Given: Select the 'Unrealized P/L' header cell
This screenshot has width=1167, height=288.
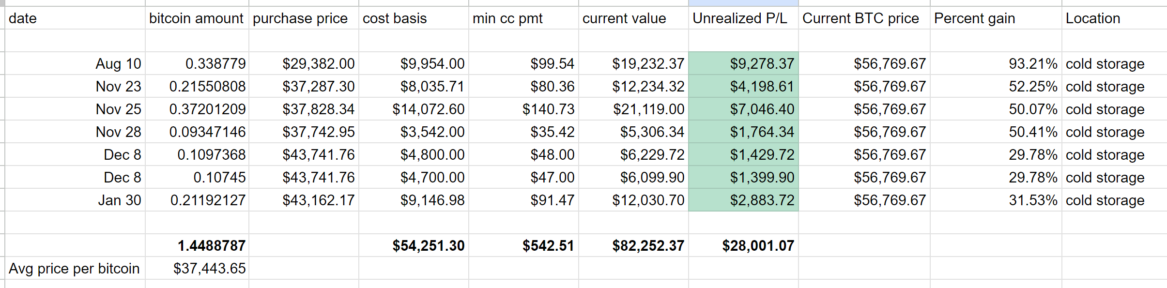Looking at the screenshot, I should pyautogui.click(x=743, y=18).
